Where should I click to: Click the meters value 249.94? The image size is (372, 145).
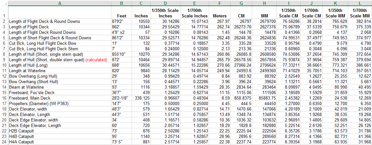coord(220,71)
